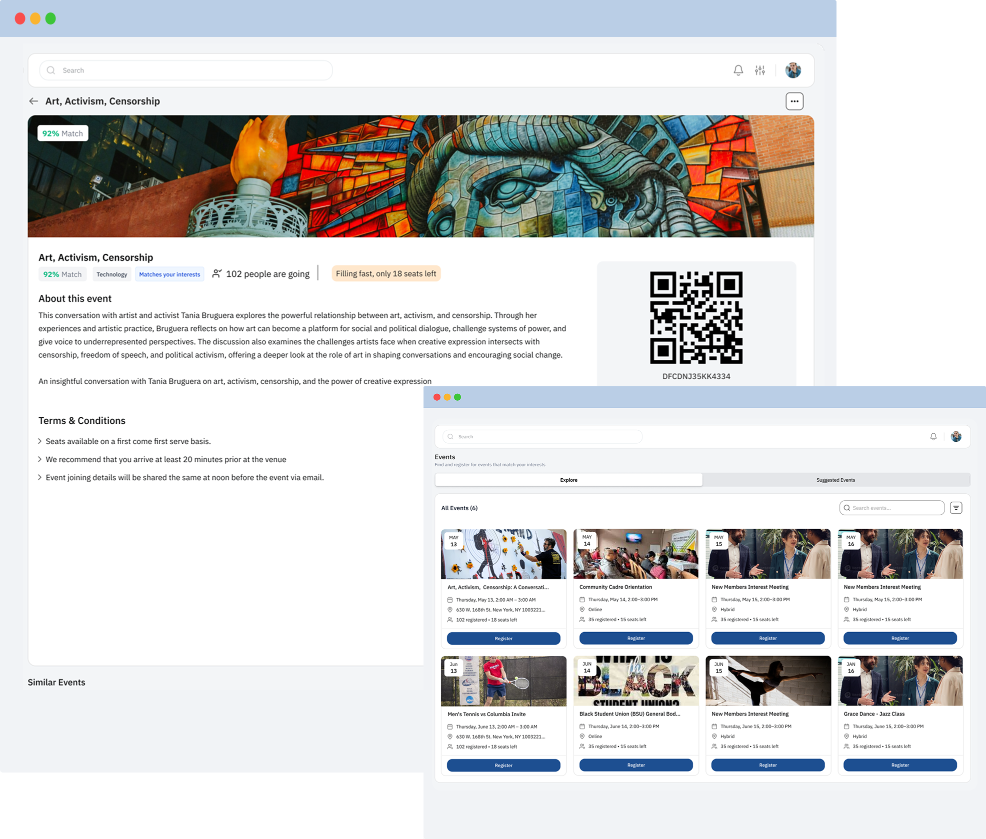Image resolution: width=986 pixels, height=839 pixels.
Task: Click attendees icon on Men's Tennis card
Action: [x=450, y=747]
